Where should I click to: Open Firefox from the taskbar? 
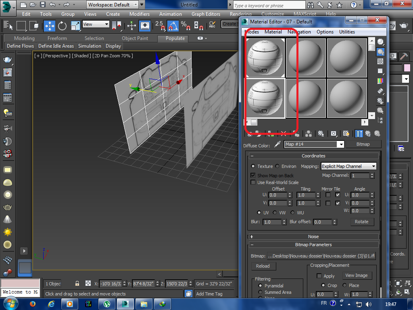(32, 304)
